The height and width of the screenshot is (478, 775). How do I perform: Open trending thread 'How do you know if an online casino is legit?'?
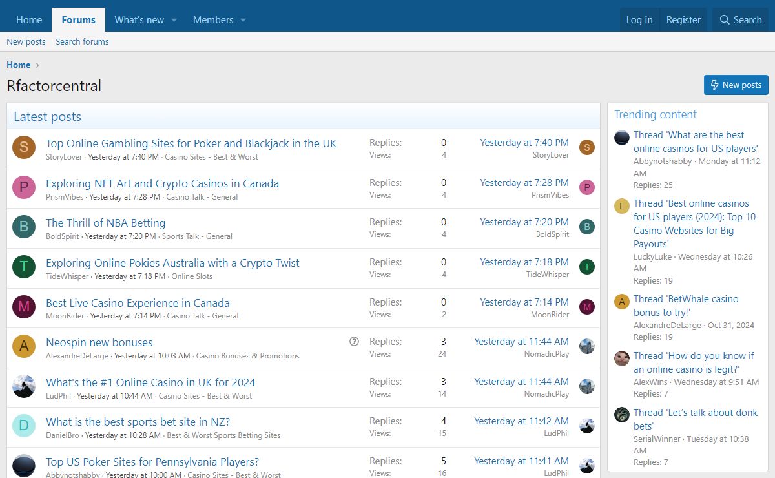(694, 362)
